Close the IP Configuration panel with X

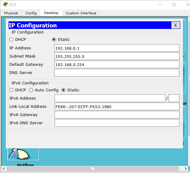click(175, 25)
